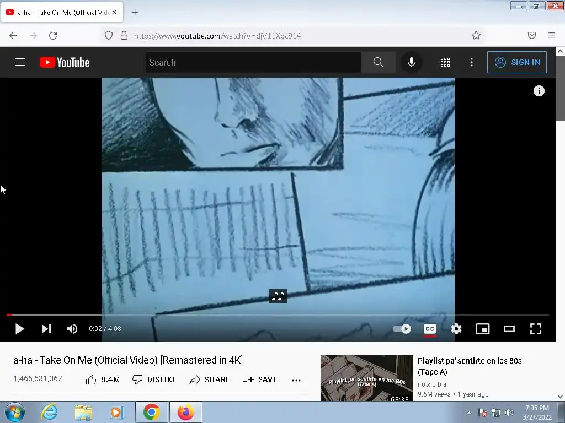
Task: Open the roxubs channel name
Action: [432, 384]
